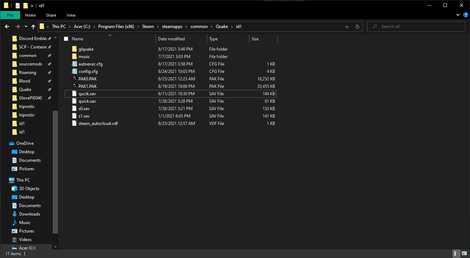Select the autoexec.cfg notepad icon
The height and width of the screenshot is (258, 470).
[74, 64]
